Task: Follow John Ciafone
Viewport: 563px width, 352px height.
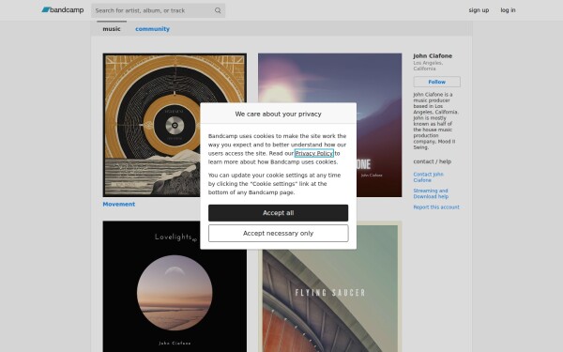Action: click(x=436, y=82)
